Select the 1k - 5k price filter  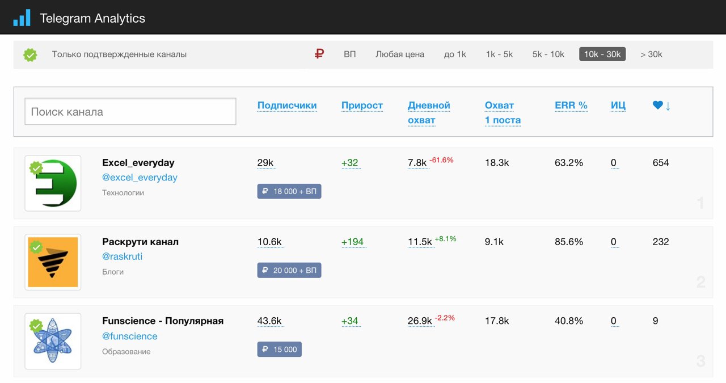[x=499, y=54]
